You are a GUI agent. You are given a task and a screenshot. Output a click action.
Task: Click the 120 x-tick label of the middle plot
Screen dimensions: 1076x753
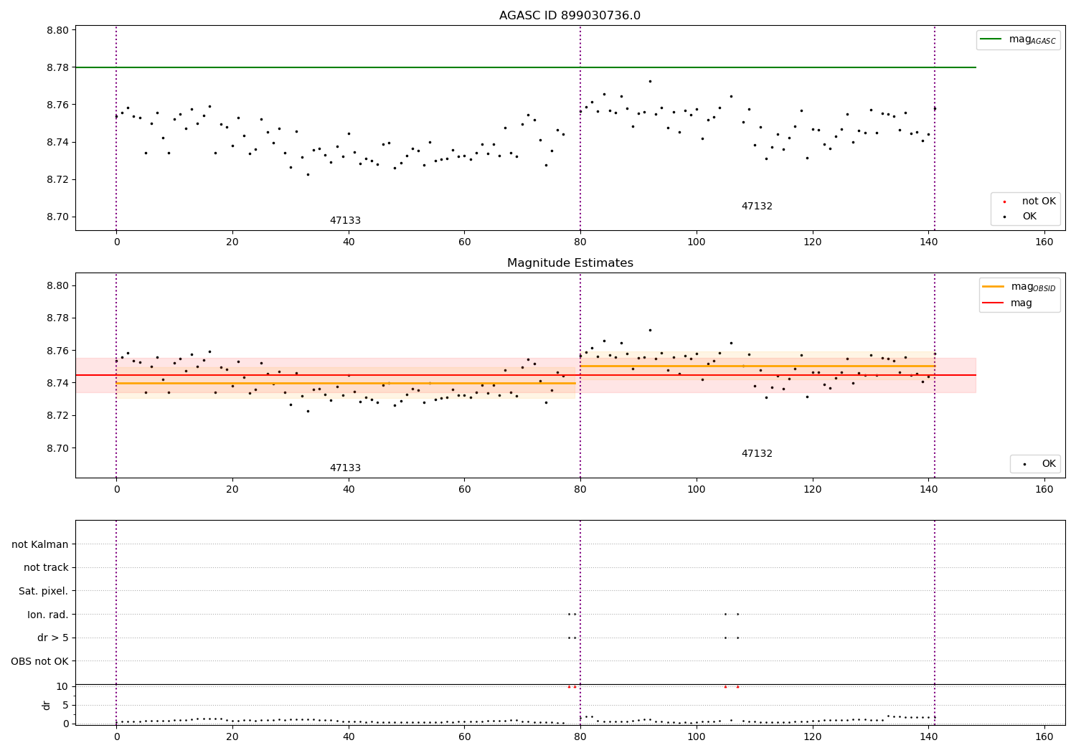click(x=813, y=490)
